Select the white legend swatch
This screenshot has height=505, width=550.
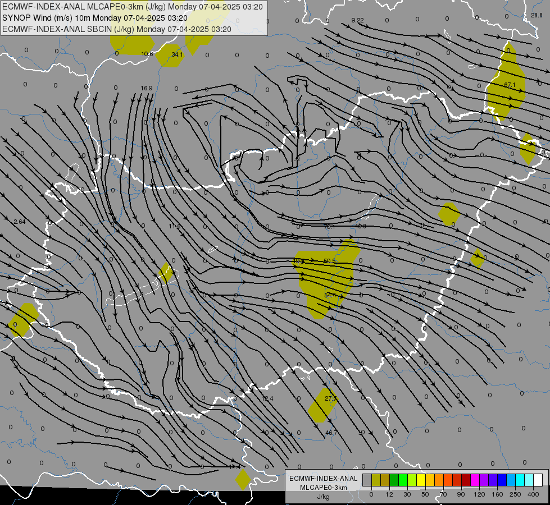click(538, 480)
